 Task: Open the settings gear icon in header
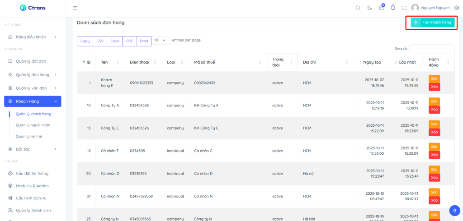click(456, 8)
